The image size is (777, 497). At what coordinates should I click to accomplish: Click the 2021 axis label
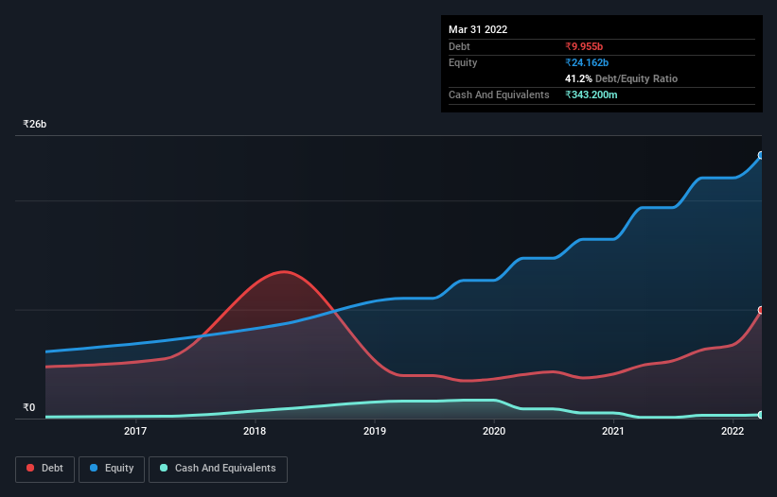tap(613, 431)
